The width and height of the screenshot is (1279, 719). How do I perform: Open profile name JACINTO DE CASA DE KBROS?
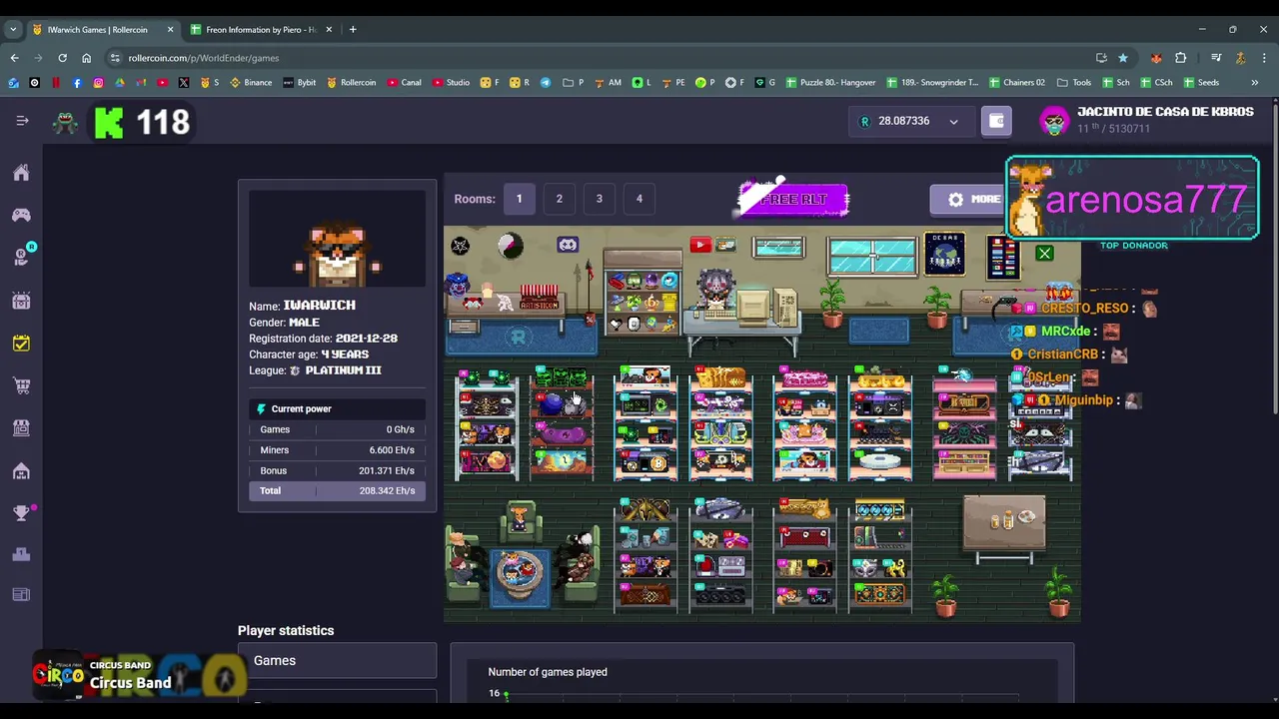pos(1165,112)
